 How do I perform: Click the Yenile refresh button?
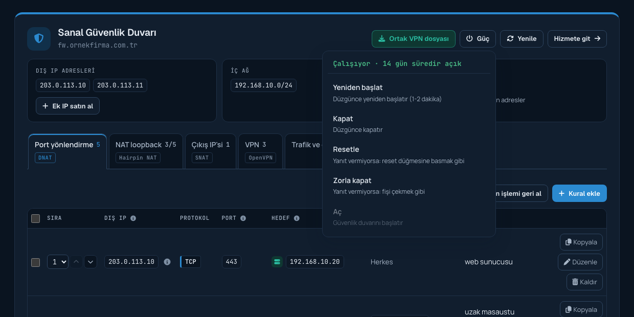(x=522, y=39)
